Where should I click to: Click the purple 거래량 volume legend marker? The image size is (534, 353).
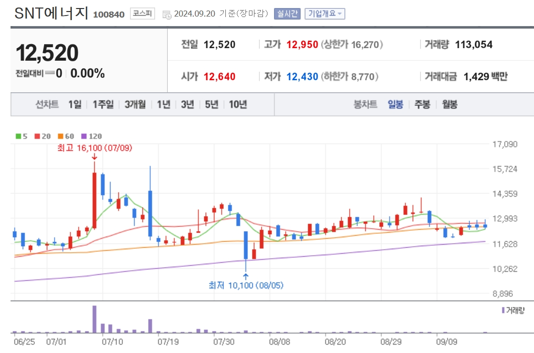[503, 310]
